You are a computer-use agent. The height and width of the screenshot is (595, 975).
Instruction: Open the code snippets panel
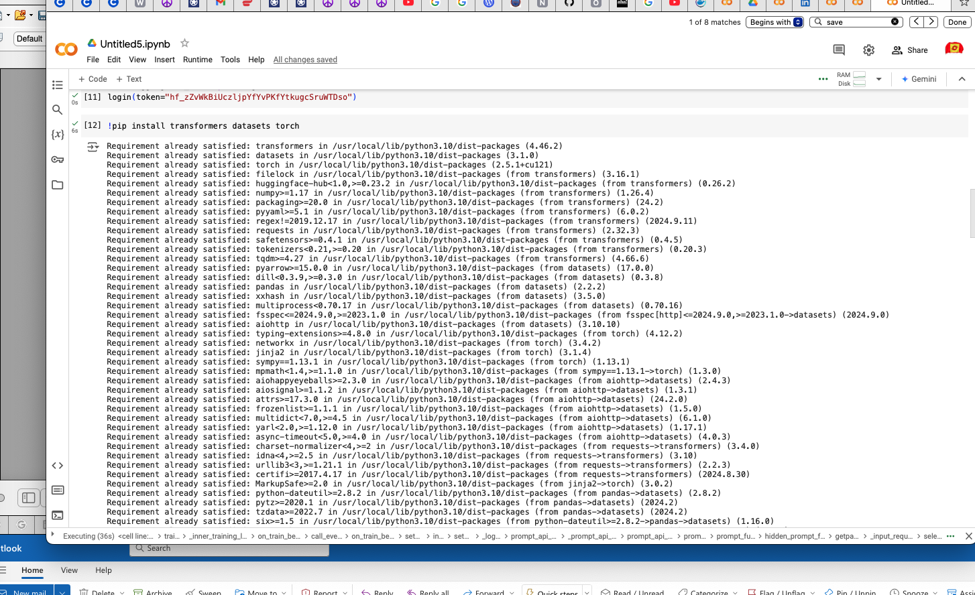coord(57,465)
